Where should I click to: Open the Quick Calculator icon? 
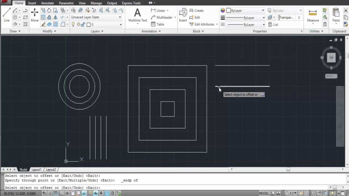coord(325,24)
